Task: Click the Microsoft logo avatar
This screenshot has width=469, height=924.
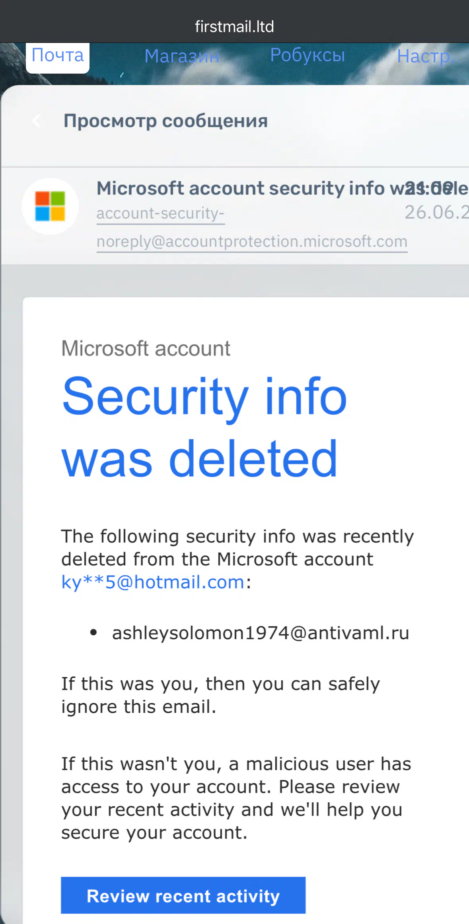Action: (50, 206)
